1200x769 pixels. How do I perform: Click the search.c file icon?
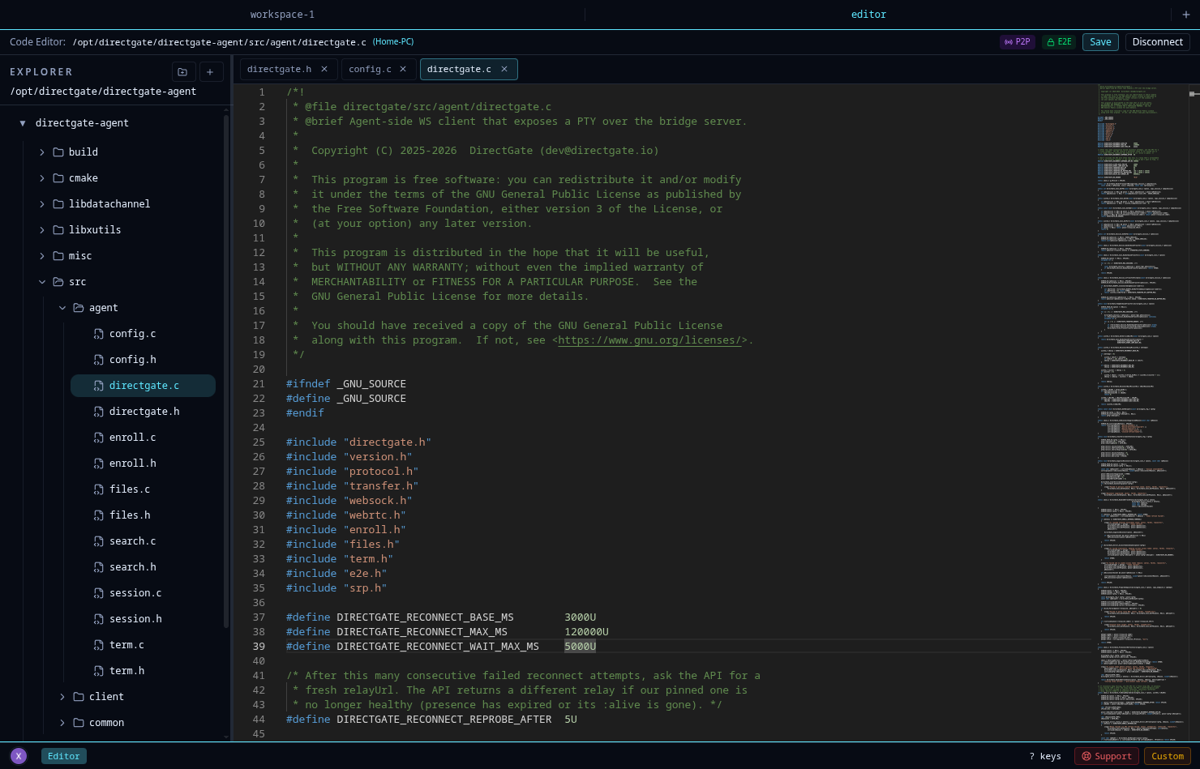(x=99, y=541)
